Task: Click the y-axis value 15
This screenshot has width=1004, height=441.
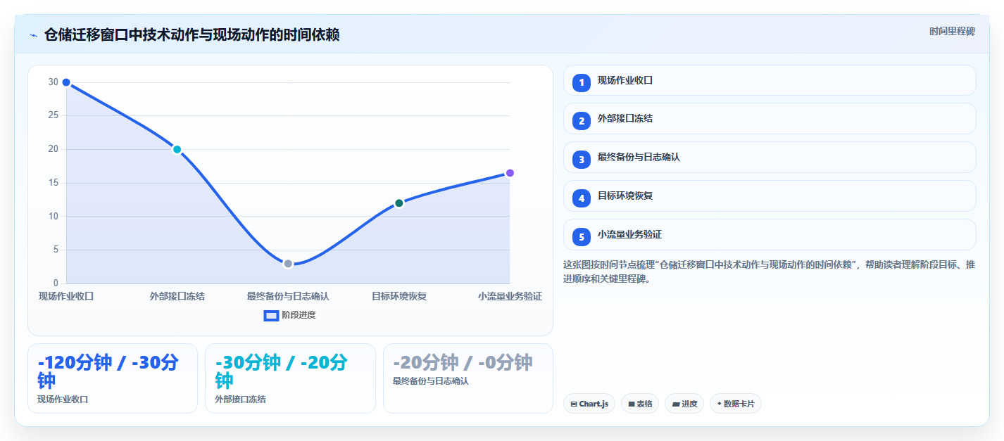Action: [x=53, y=183]
